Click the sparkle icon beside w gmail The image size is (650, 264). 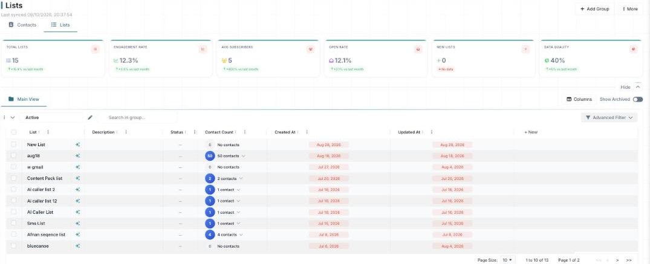tap(77, 167)
